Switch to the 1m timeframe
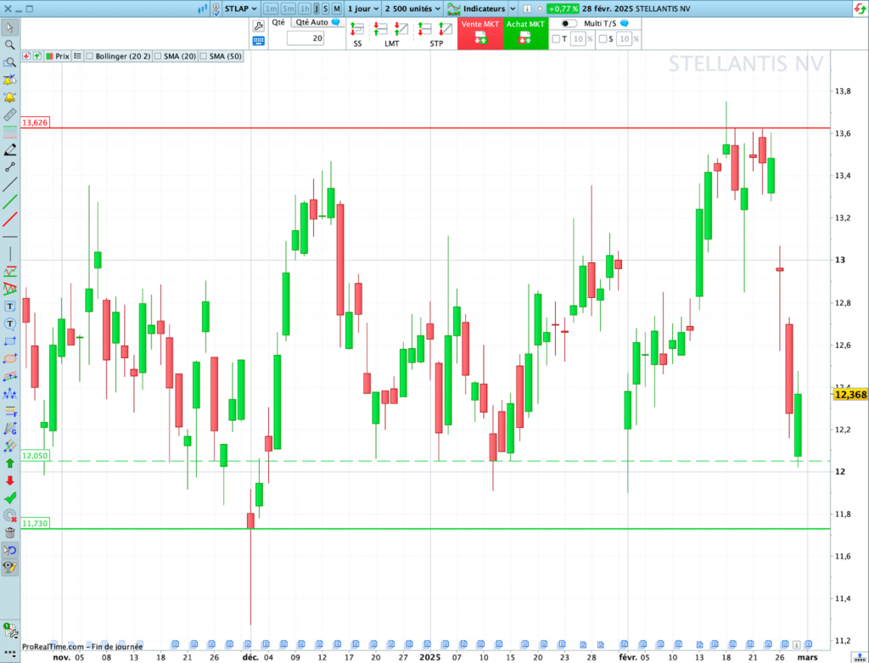869x663 pixels. coord(271,8)
